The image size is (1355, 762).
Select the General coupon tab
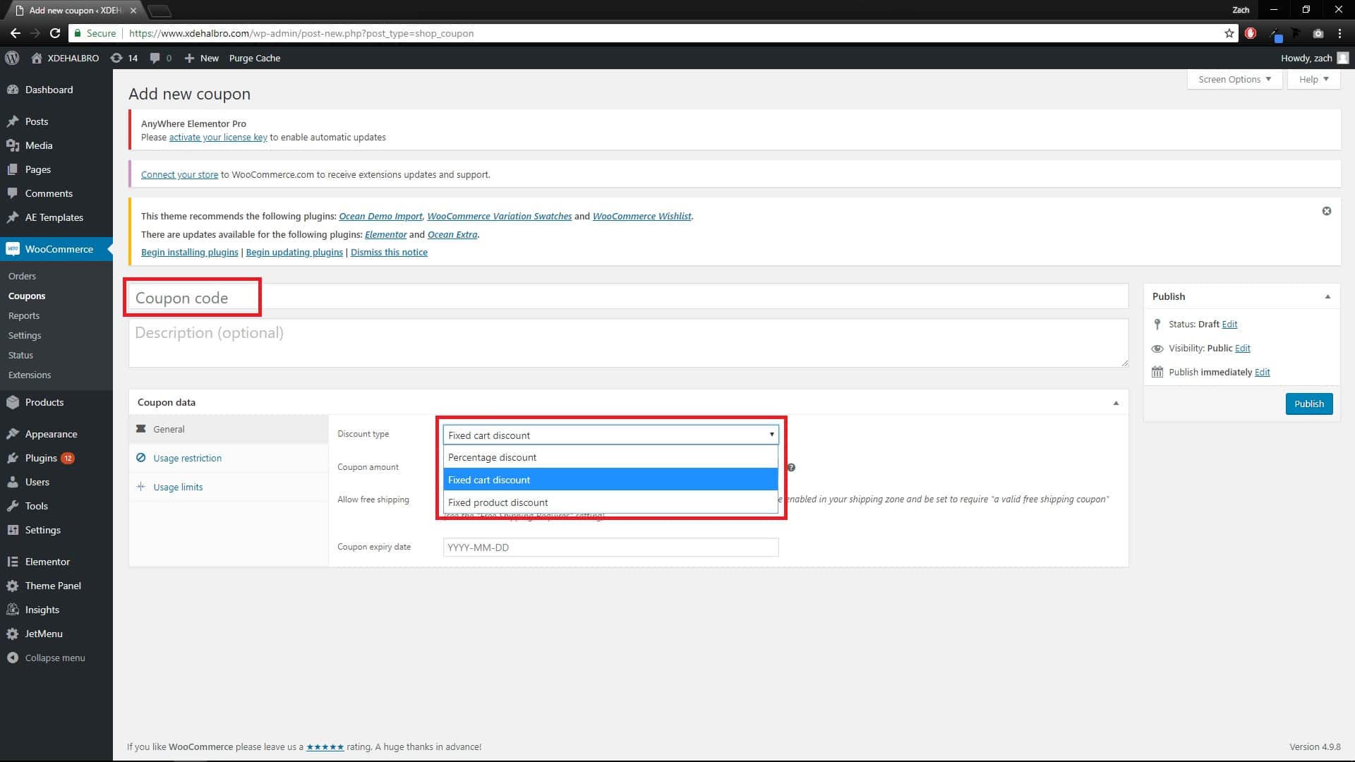[x=229, y=429]
